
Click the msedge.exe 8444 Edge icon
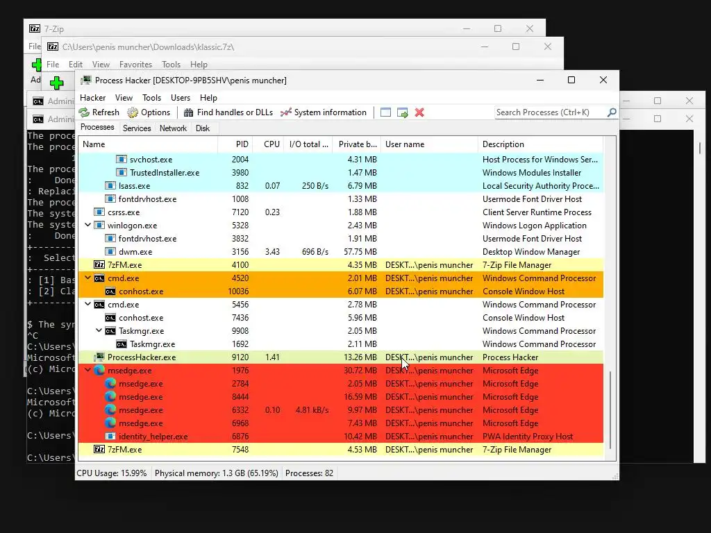[x=110, y=396]
